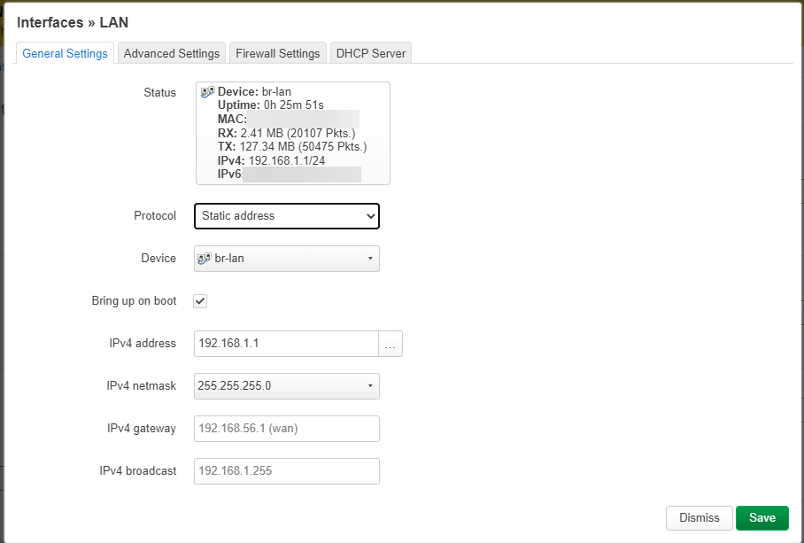Click the IPv4 netmask dropdown arrow
Screen dimensions: 804x543
coord(370,386)
